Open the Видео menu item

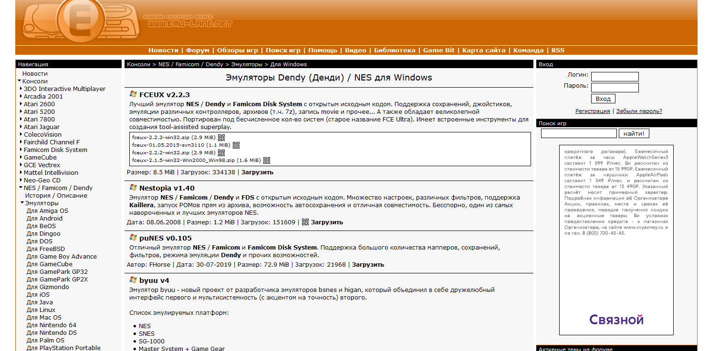pyautogui.click(x=355, y=50)
